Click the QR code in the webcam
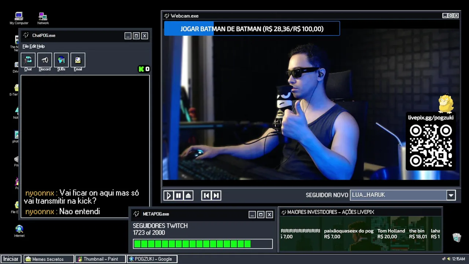The image size is (469, 264). click(x=431, y=146)
